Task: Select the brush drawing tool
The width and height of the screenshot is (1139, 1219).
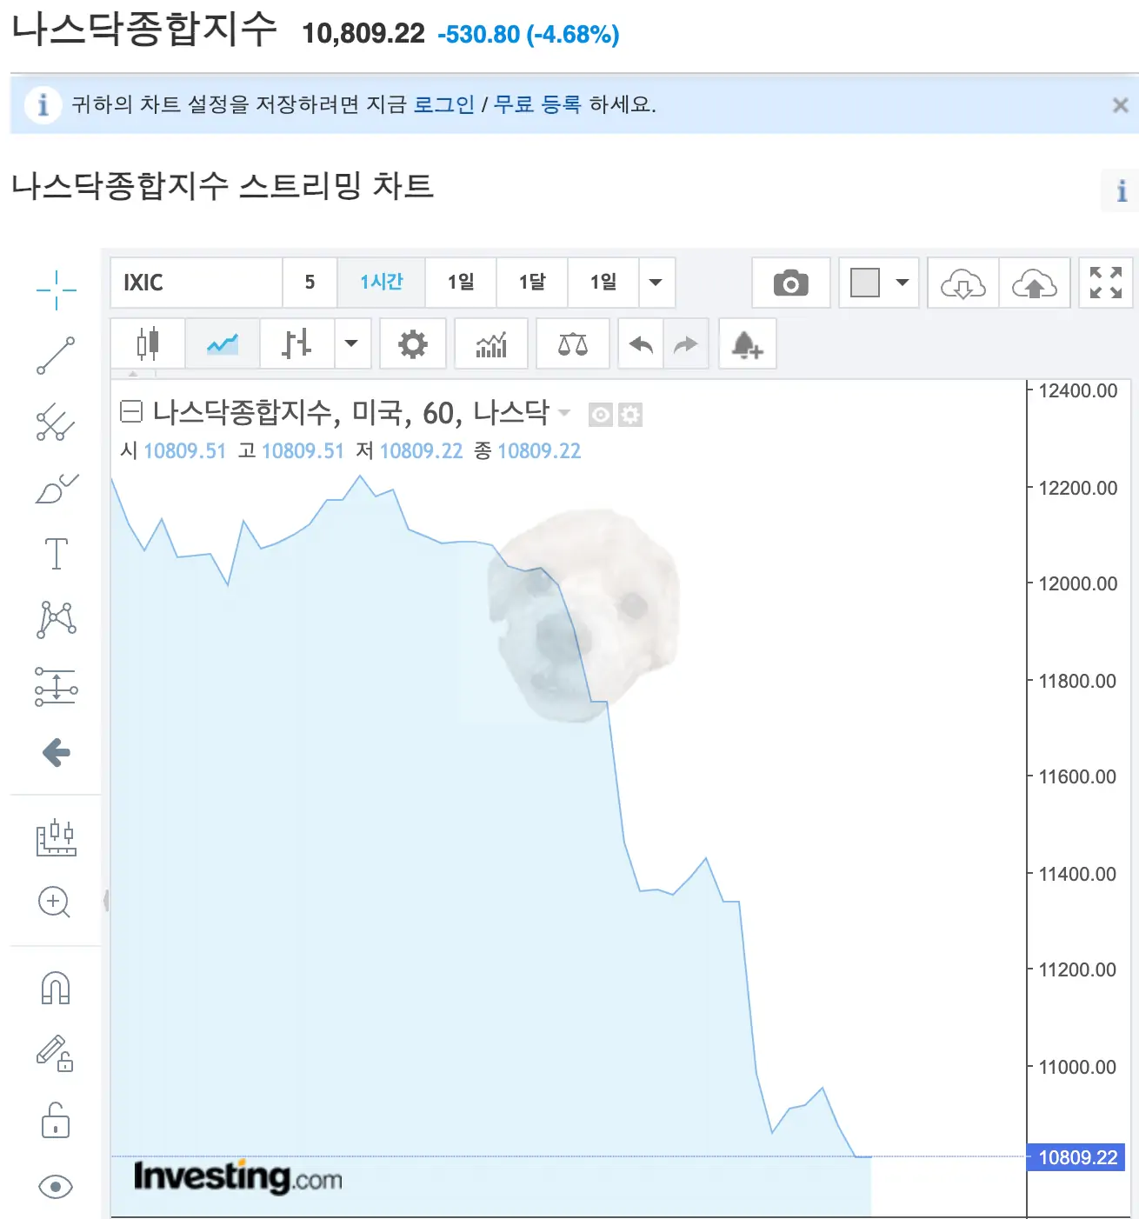Action: coord(55,490)
